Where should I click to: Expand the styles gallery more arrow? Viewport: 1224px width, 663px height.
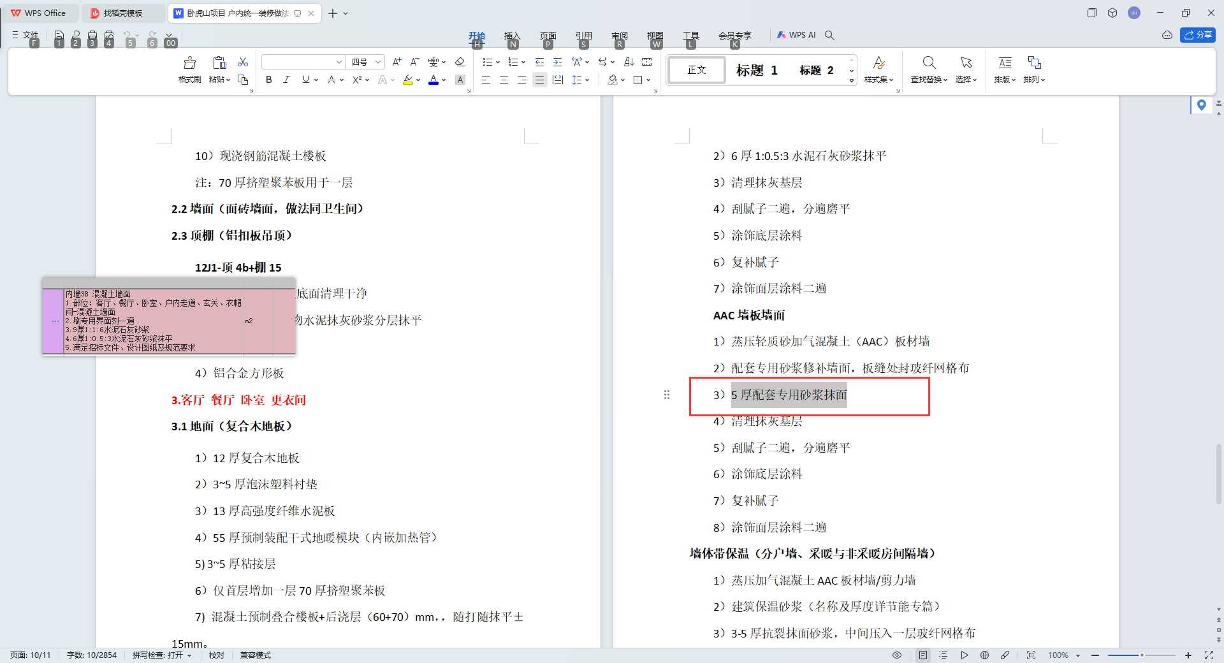pyautogui.click(x=852, y=80)
